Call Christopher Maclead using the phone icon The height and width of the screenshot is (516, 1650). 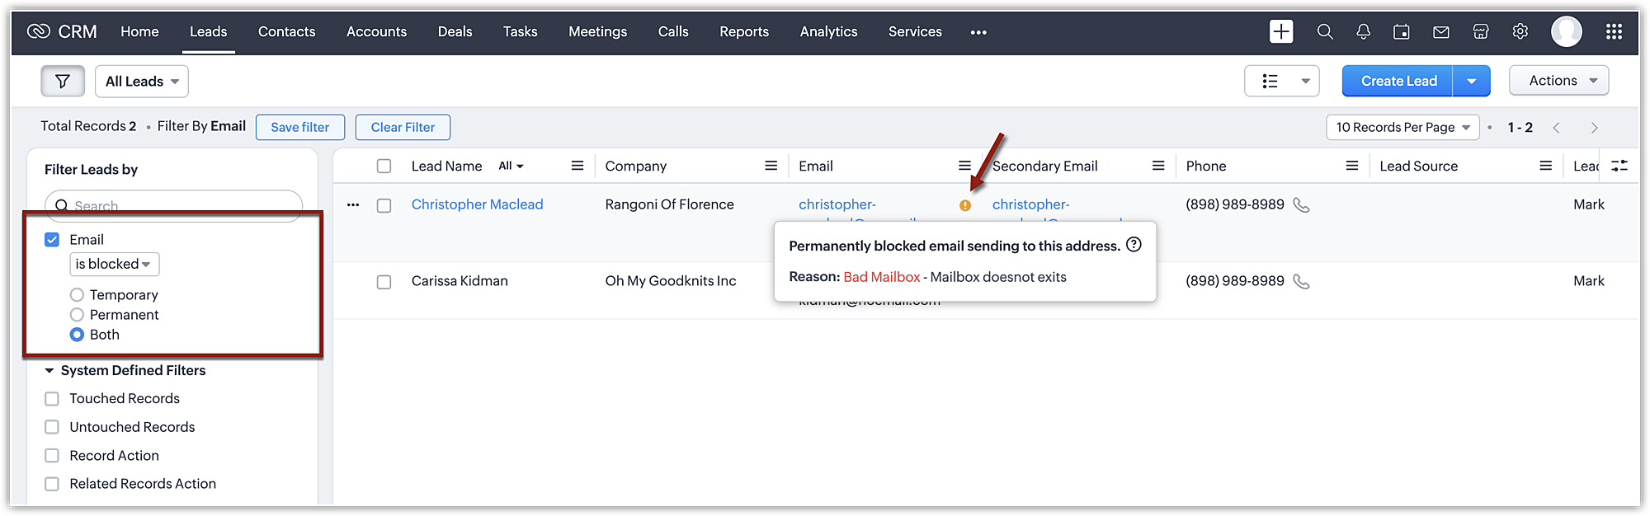pos(1301,204)
